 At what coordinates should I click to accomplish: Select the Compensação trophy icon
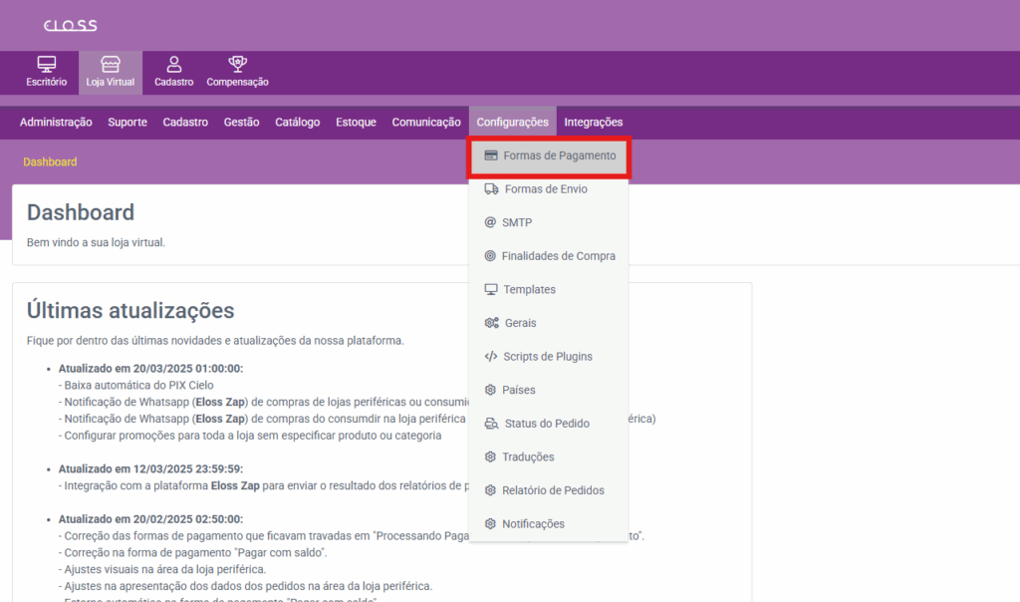point(237,65)
